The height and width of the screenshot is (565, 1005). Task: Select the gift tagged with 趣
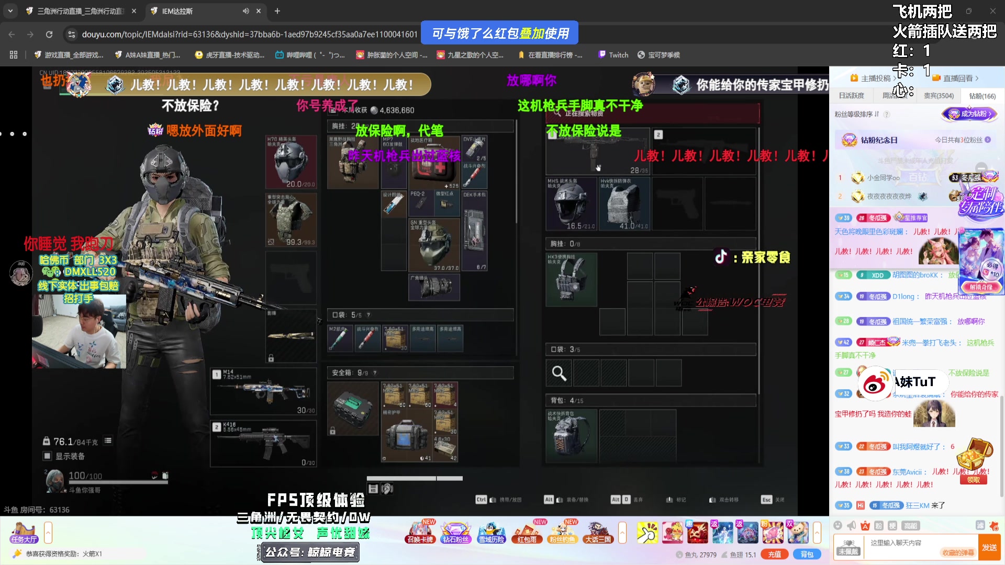[x=698, y=533]
